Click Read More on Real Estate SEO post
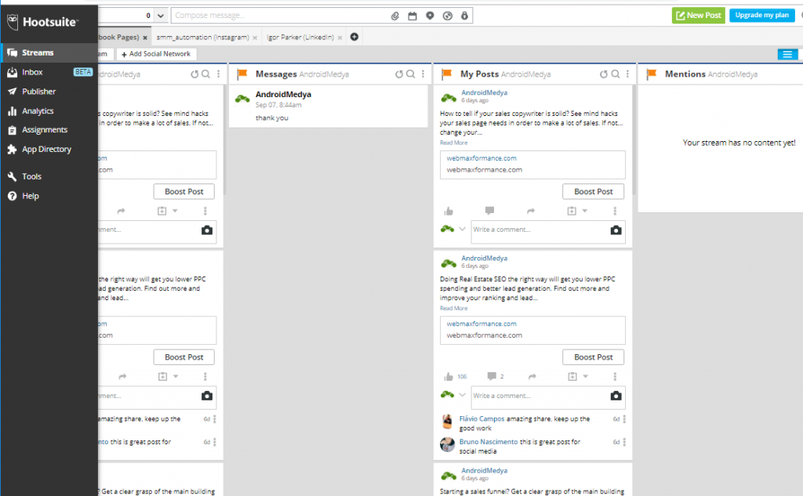 [x=454, y=308]
